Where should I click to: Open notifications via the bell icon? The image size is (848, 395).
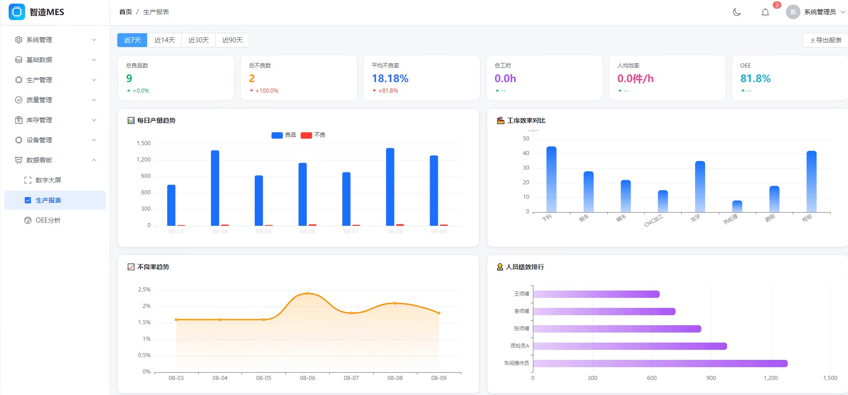765,12
